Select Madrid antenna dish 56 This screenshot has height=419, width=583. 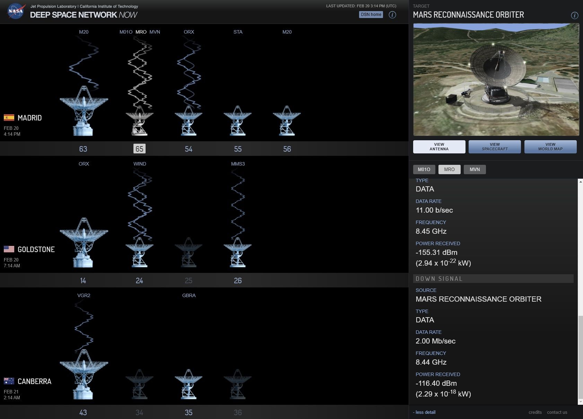point(287,121)
